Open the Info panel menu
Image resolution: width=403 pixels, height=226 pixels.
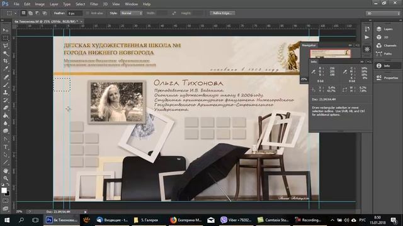pyautogui.click(x=370, y=62)
